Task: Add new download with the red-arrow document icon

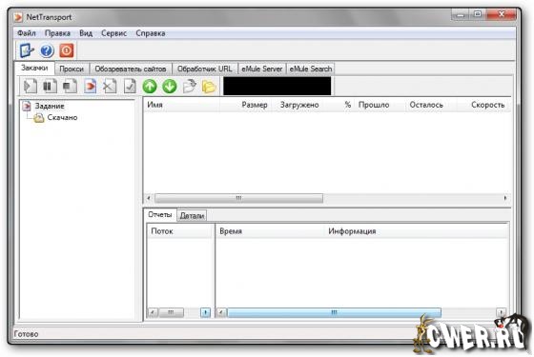Action: point(90,87)
